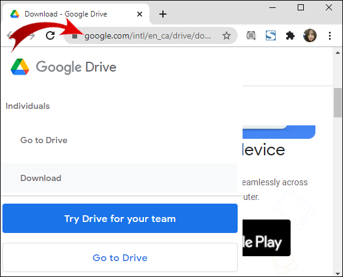Reload the page with the refresh icon
The width and height of the screenshot is (343, 277).
50,35
